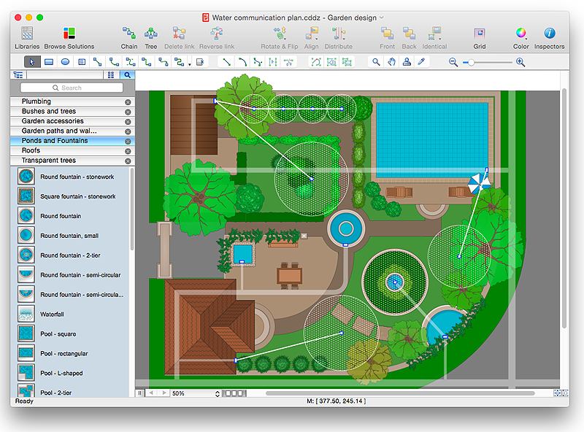The image size is (584, 432).
Task: Pick the Round fountain - 2-tier shape
Action: (x=26, y=255)
